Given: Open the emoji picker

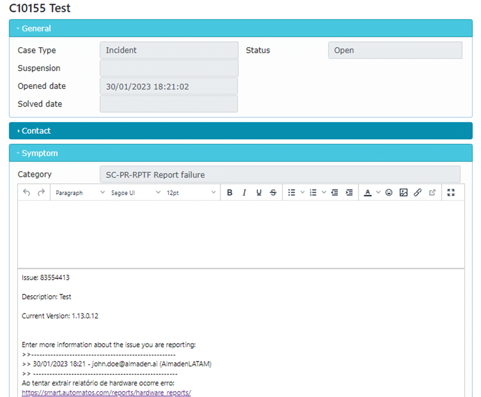Looking at the screenshot, I should tap(389, 193).
